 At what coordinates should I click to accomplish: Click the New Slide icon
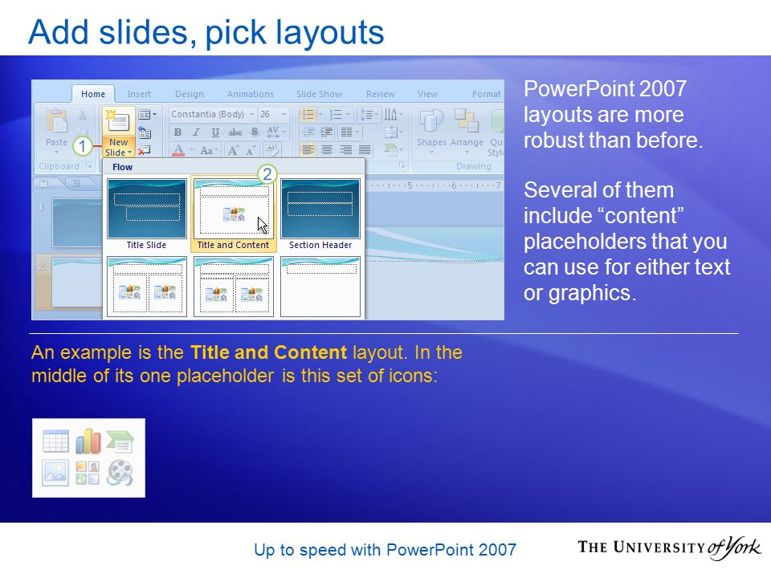pos(119,121)
